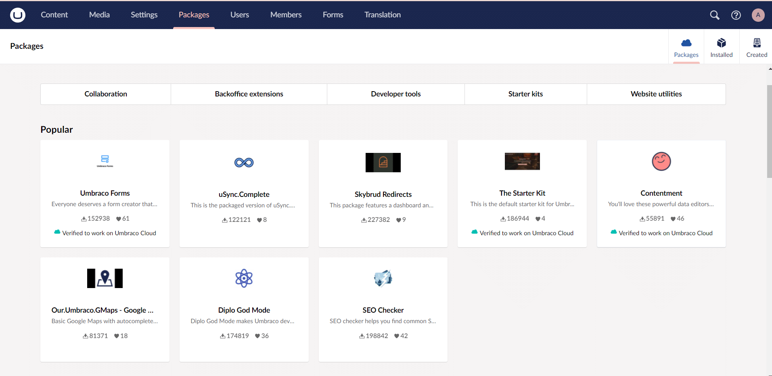Click the Skybrud Redirects package image
This screenshot has height=376, width=772.
[383, 163]
